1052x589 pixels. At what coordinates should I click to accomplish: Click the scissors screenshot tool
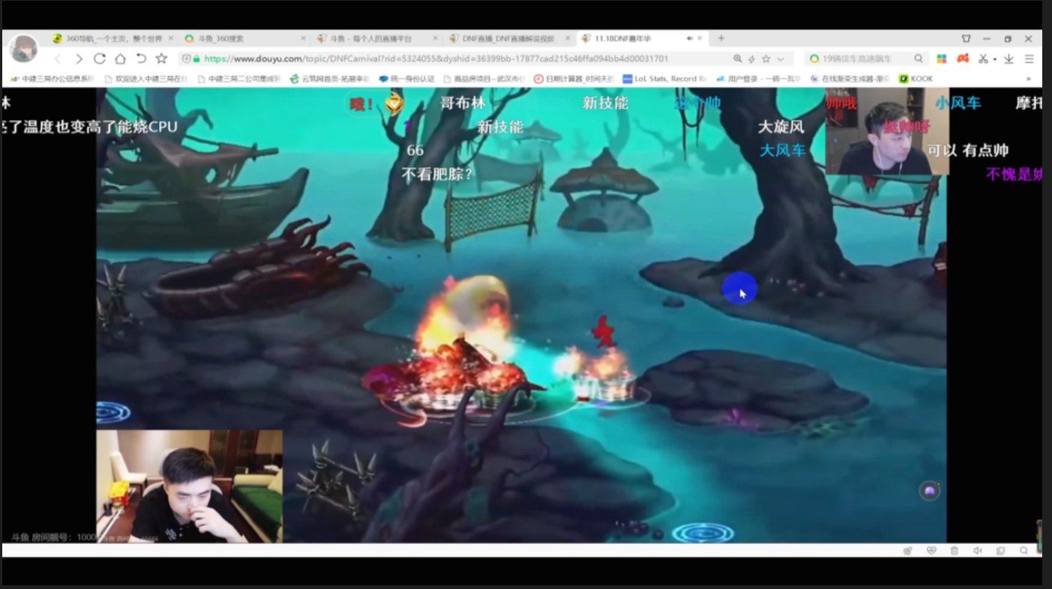tap(984, 58)
